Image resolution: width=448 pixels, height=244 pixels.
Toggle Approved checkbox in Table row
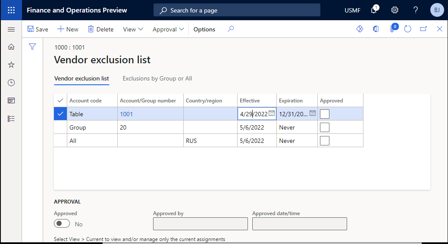coord(325,114)
